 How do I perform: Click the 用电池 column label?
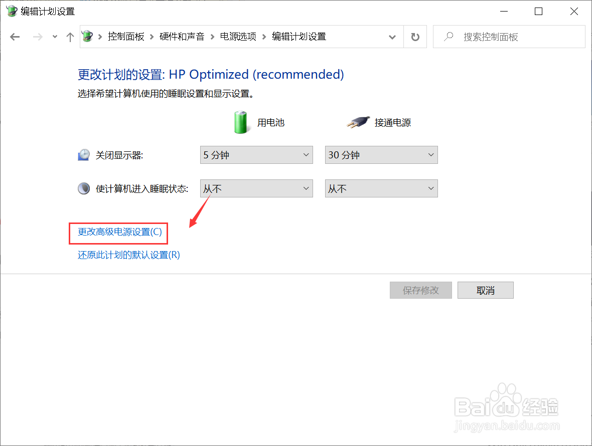click(x=271, y=123)
